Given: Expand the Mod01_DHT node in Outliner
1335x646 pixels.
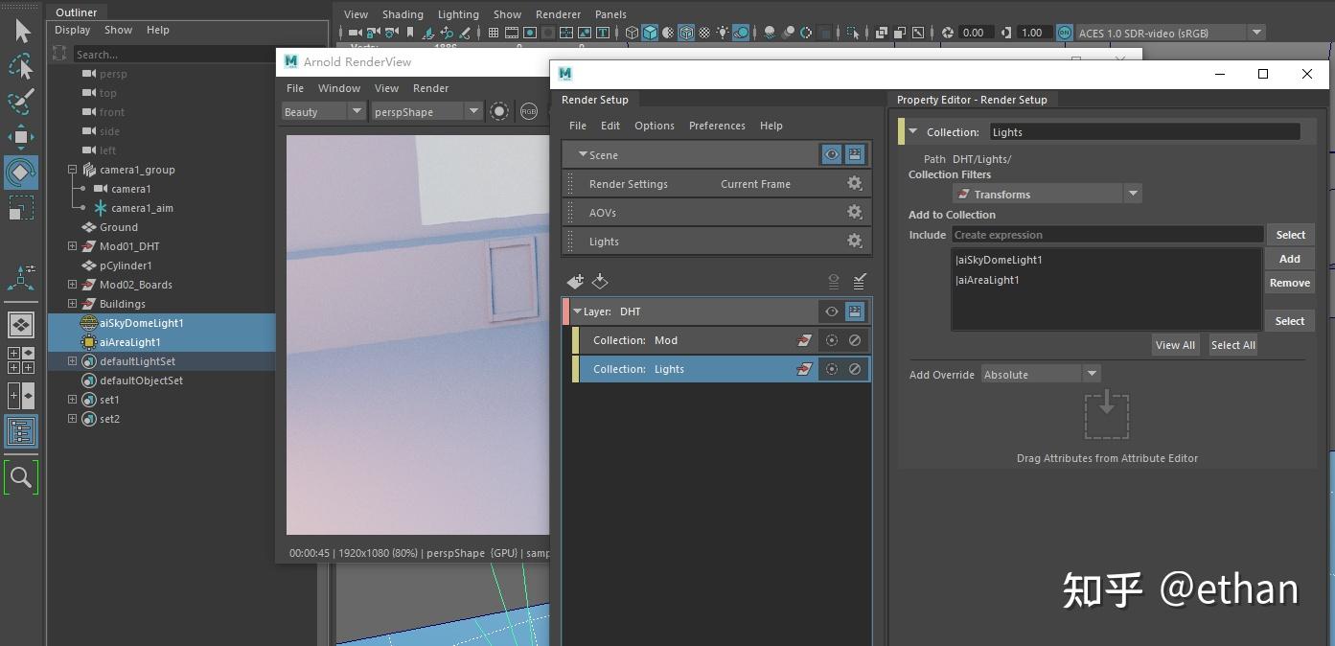Looking at the screenshot, I should (x=72, y=246).
